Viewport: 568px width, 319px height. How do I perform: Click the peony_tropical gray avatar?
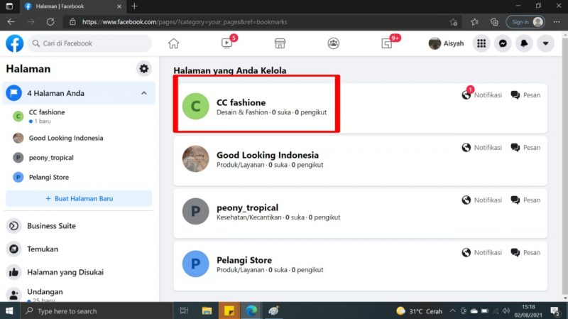pos(196,211)
